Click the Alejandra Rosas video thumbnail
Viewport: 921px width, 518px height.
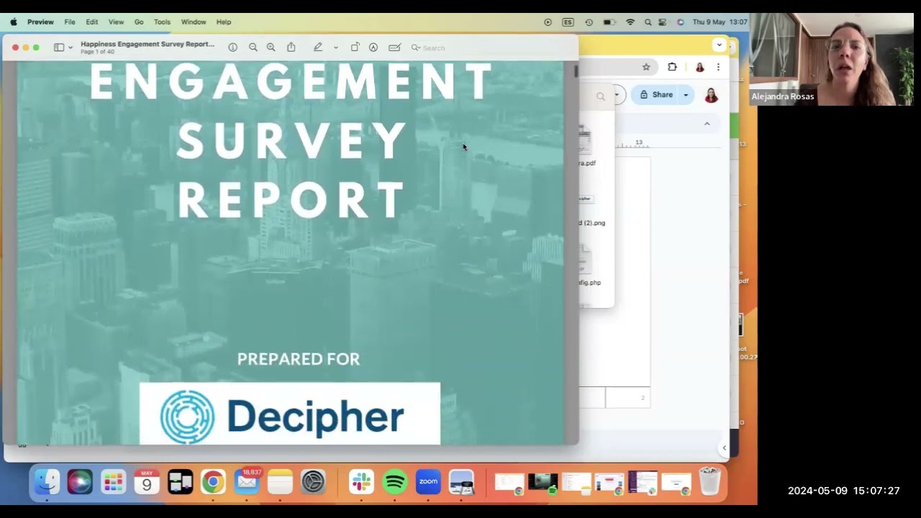[832, 59]
